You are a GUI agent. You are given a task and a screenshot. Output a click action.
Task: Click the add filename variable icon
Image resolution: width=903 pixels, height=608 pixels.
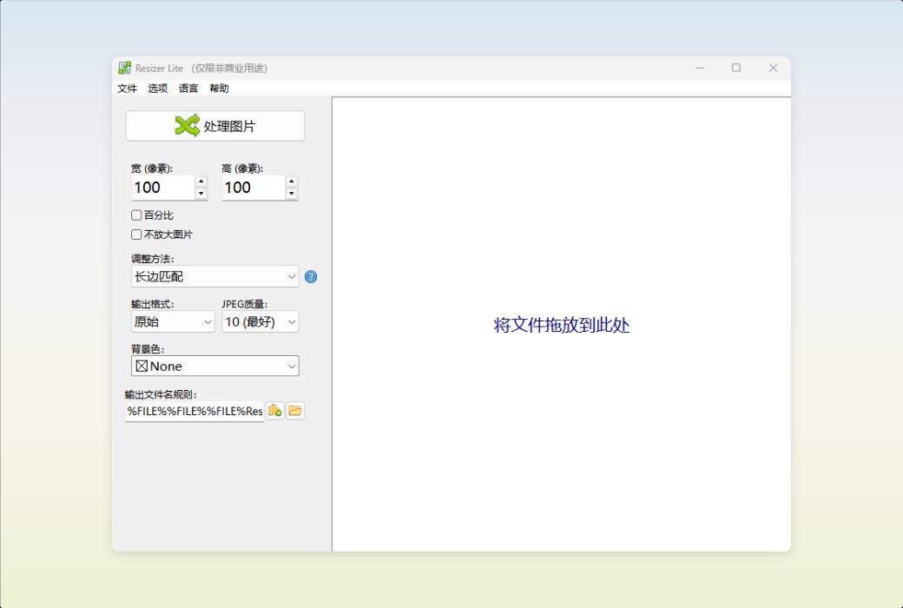[x=274, y=410]
